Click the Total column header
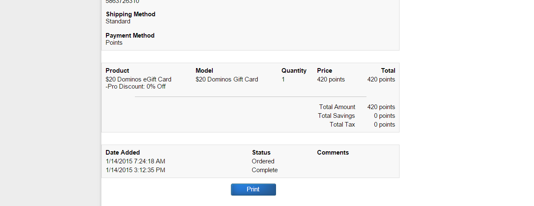 [388, 71]
